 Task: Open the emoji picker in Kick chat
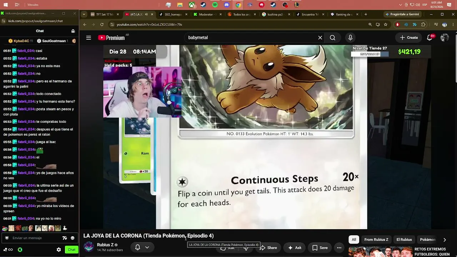click(x=72, y=238)
